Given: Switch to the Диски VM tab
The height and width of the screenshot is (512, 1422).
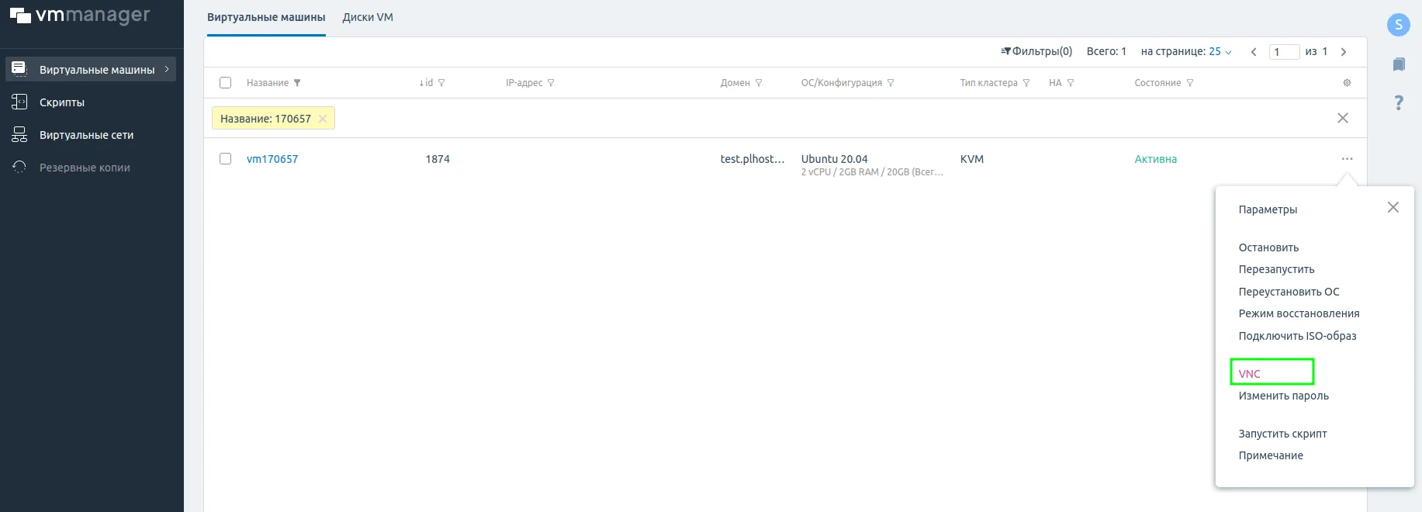Looking at the screenshot, I should [368, 17].
